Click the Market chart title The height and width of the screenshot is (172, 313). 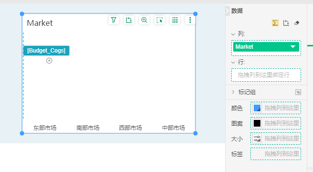(40, 23)
